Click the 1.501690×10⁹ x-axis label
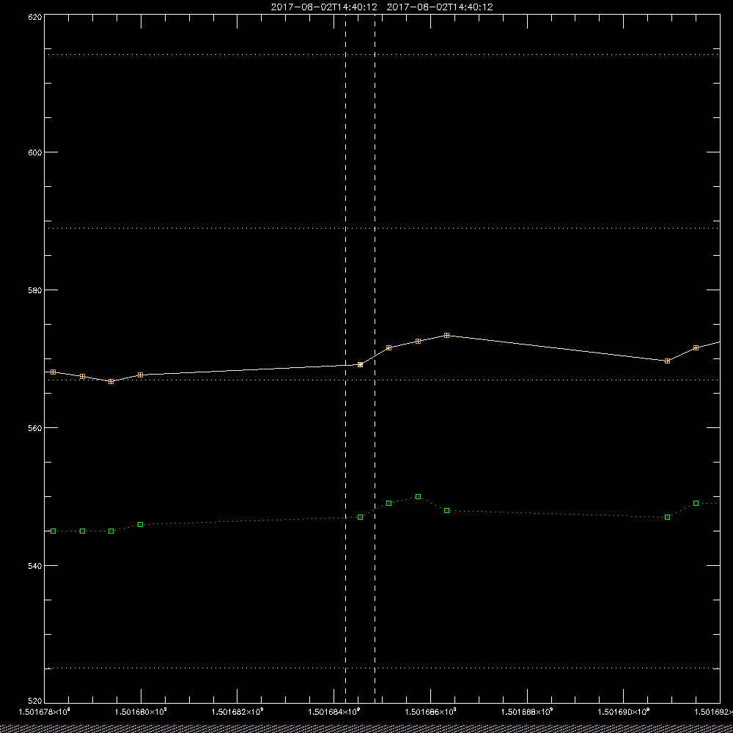 coord(624,712)
